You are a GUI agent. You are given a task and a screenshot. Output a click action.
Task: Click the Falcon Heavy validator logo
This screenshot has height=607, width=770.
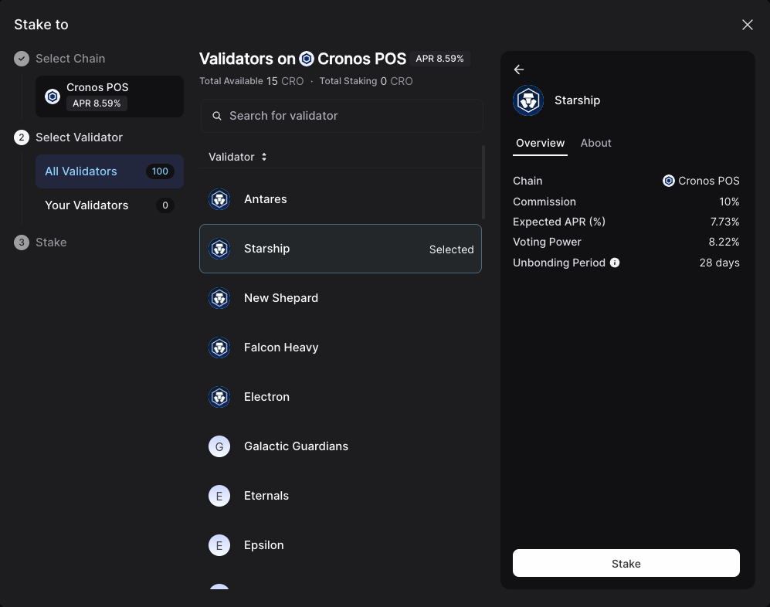pyautogui.click(x=219, y=348)
